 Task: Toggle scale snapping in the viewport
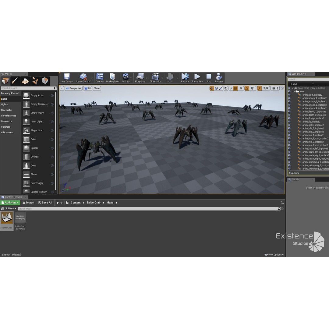[x=260, y=88]
